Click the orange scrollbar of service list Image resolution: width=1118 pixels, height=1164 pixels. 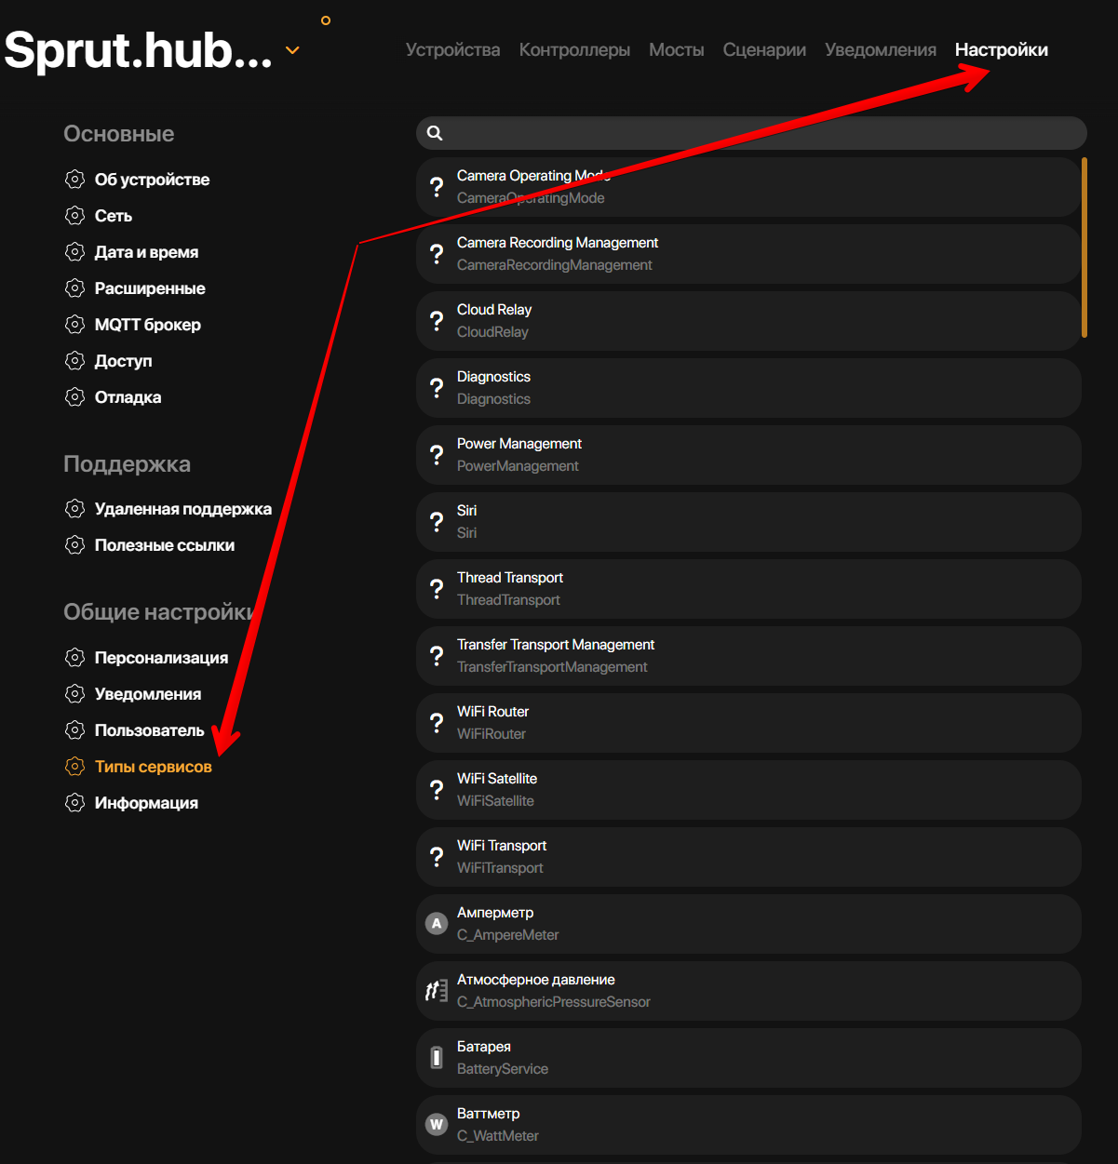[1084, 248]
